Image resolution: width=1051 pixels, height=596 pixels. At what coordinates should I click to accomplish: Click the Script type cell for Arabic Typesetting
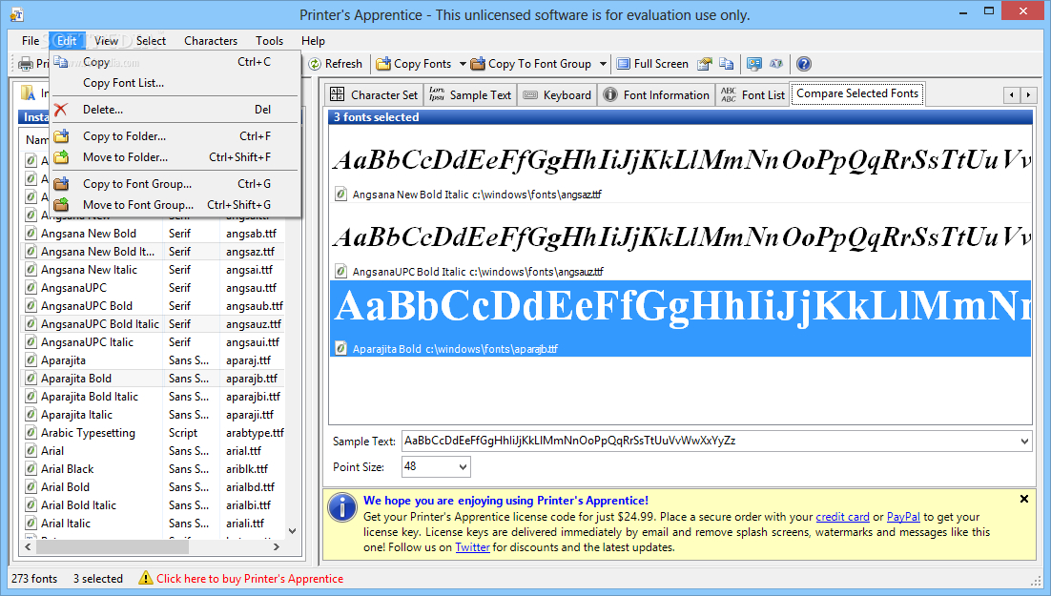coord(183,432)
